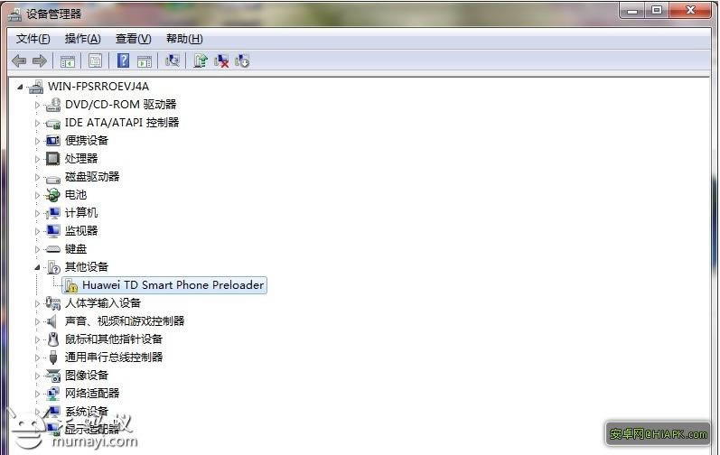Expand the DVD/CD-ROM 驱动器 node
This screenshot has width=720, height=455.
pos(38,105)
